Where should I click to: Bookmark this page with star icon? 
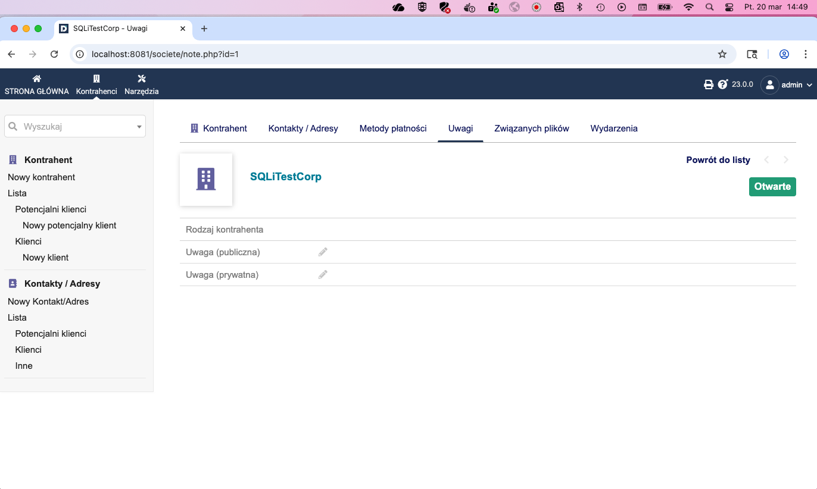click(x=722, y=54)
